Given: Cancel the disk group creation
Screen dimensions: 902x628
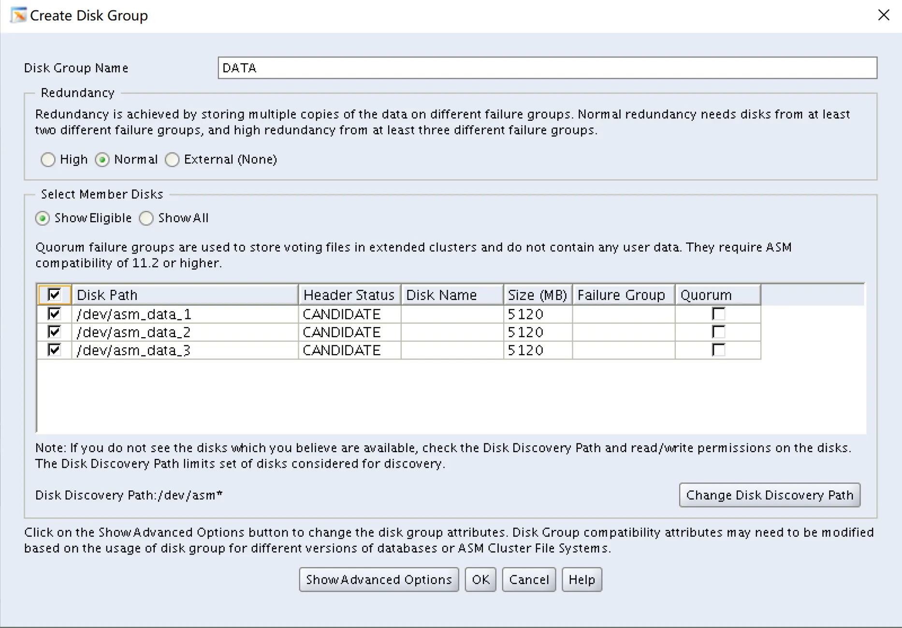Looking at the screenshot, I should click(529, 580).
